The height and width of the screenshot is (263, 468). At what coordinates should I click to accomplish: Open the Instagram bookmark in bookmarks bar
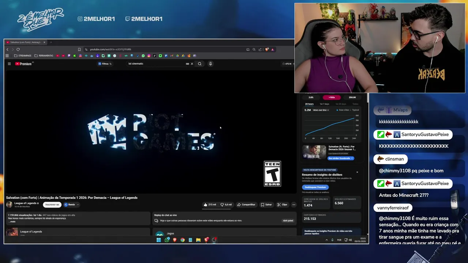click(x=149, y=56)
